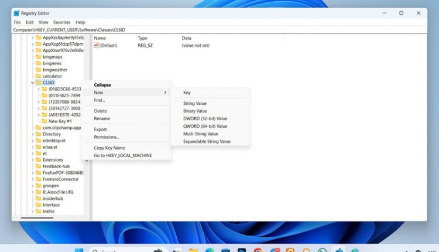The image size is (439, 252).
Task: Click the folder icon next to Directory
Action: point(39,134)
